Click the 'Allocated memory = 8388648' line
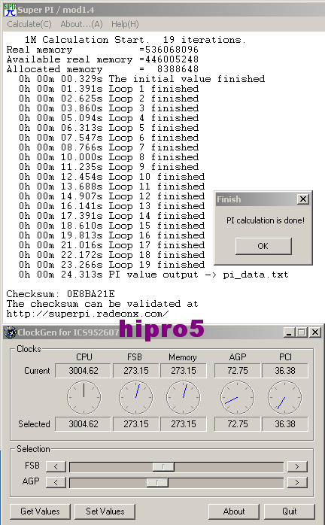 tap(102, 69)
